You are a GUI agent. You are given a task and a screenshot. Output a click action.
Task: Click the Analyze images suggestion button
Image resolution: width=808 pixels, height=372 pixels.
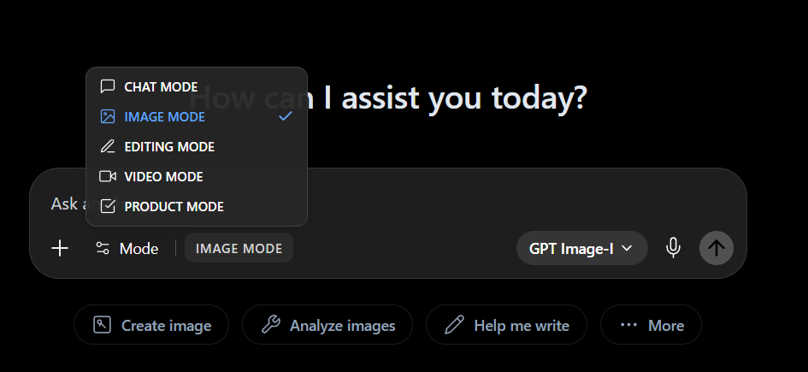click(327, 325)
